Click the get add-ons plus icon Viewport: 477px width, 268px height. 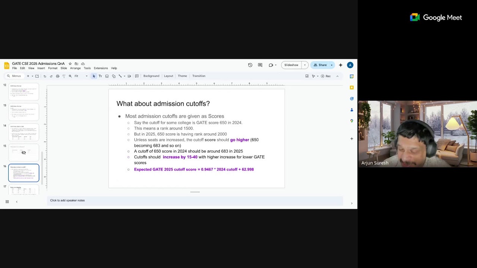352,139
